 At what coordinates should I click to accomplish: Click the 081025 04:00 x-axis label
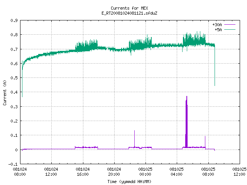[177, 172]
